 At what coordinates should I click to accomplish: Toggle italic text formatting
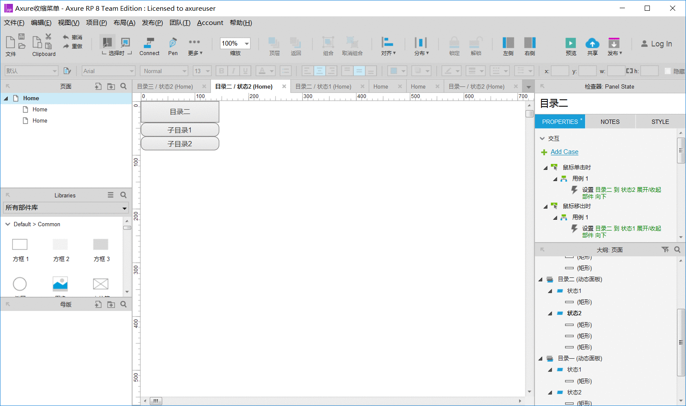click(233, 71)
